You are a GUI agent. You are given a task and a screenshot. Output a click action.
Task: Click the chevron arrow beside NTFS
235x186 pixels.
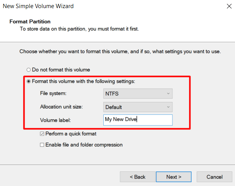point(168,94)
